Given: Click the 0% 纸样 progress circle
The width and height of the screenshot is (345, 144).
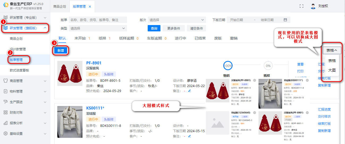Looking at the screenshot, I should point(268,66).
